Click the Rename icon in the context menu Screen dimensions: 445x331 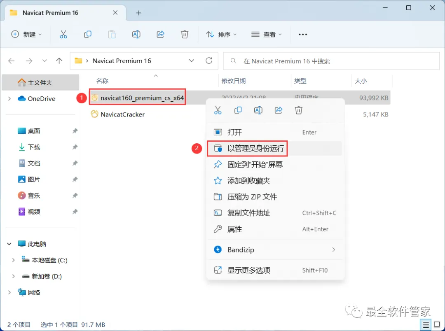258,110
